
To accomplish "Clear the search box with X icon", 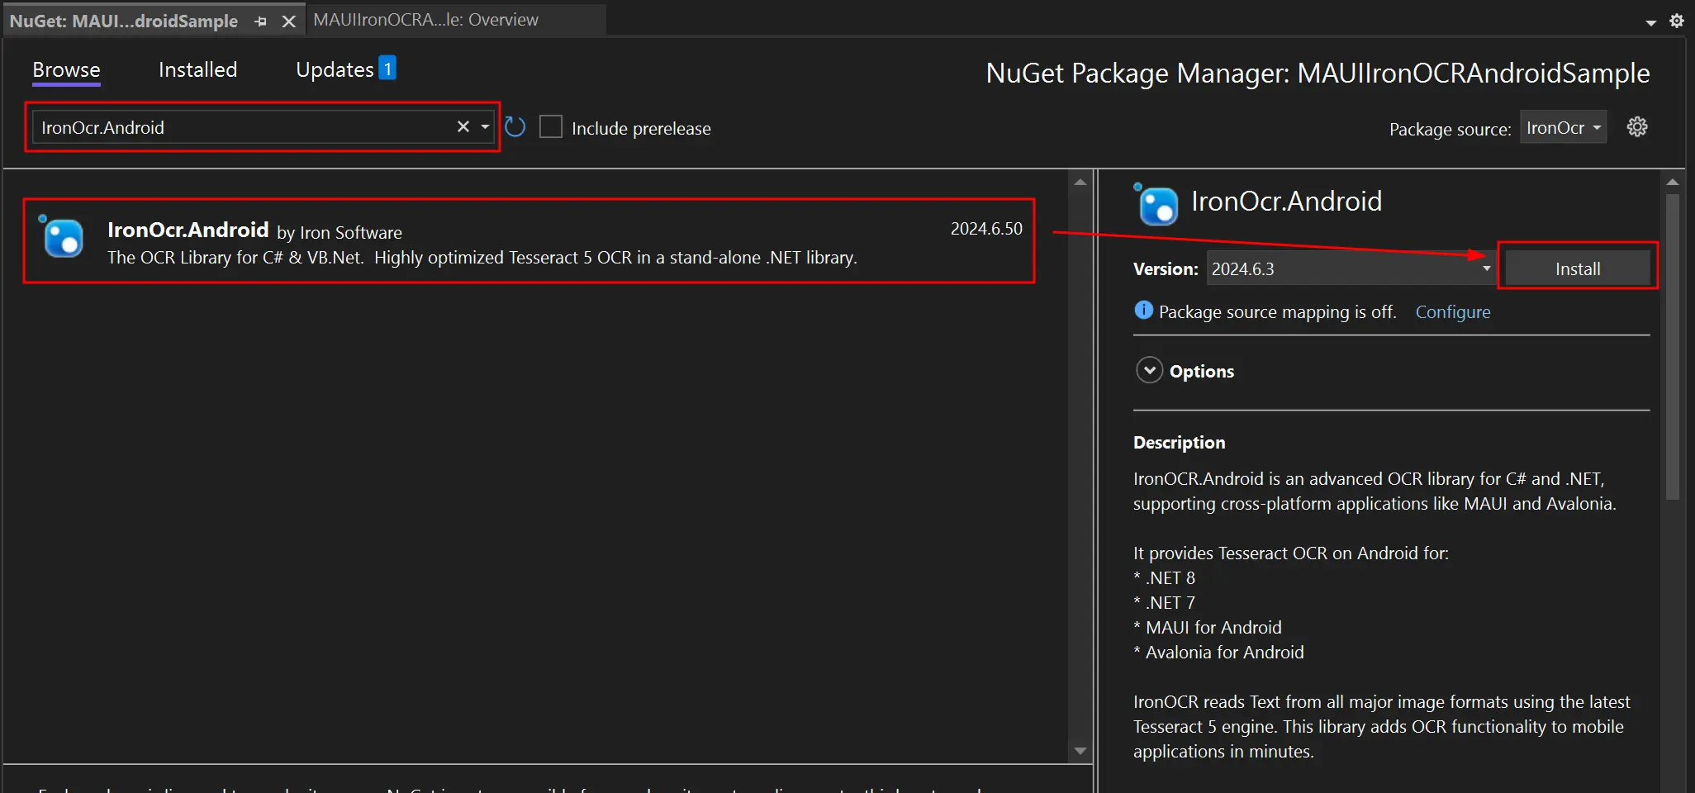I will click(x=463, y=126).
